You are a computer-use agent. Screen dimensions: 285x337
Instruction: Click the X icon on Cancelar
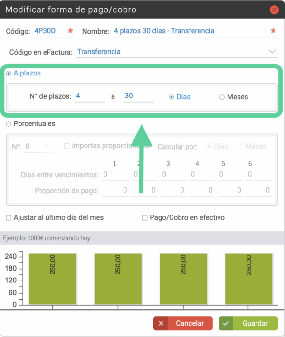[x=161, y=323]
